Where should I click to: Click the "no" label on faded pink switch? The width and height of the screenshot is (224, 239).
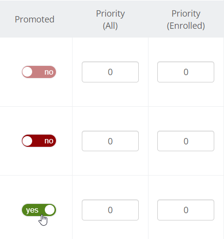click(x=49, y=72)
